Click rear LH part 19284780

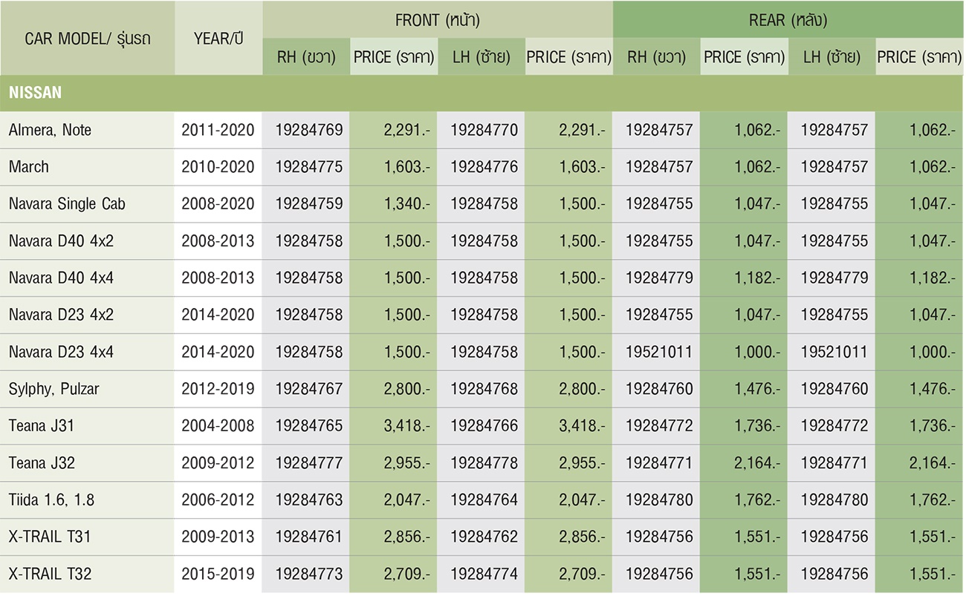pos(834,500)
